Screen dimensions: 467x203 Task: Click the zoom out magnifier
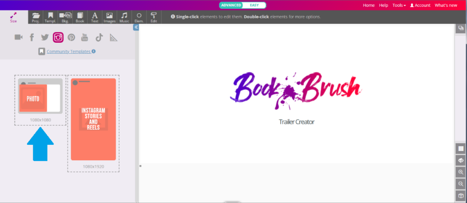click(x=461, y=184)
